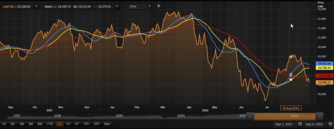Click the 18,600 axis label
Viewport: 334px width, 129px height.
point(322,94)
